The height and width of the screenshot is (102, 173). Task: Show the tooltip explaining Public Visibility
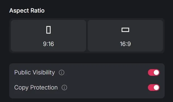(x=62, y=72)
